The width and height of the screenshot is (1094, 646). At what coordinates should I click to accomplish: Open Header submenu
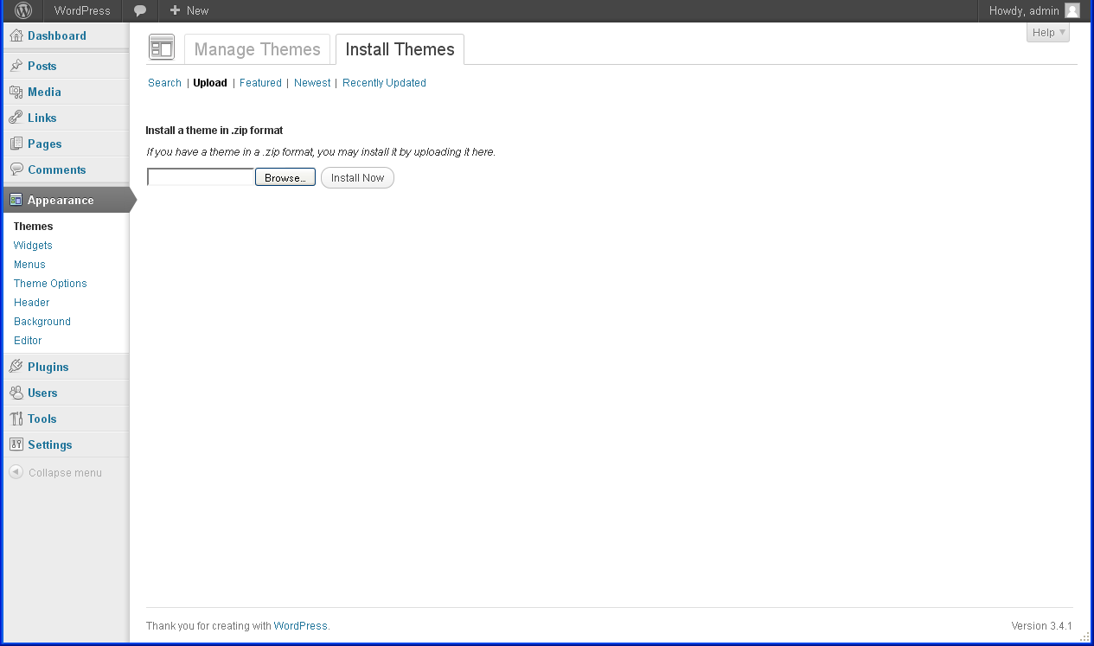31,303
